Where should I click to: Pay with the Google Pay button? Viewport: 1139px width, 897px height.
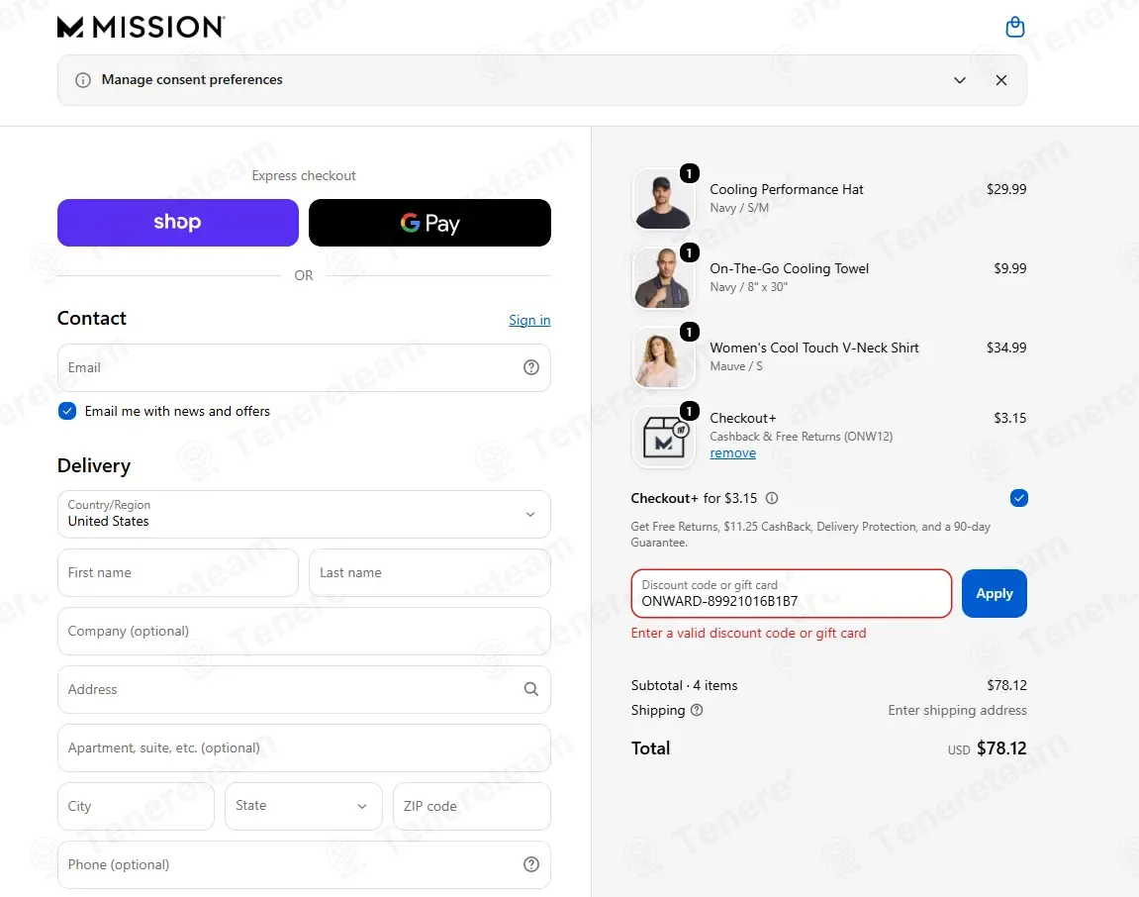(429, 223)
